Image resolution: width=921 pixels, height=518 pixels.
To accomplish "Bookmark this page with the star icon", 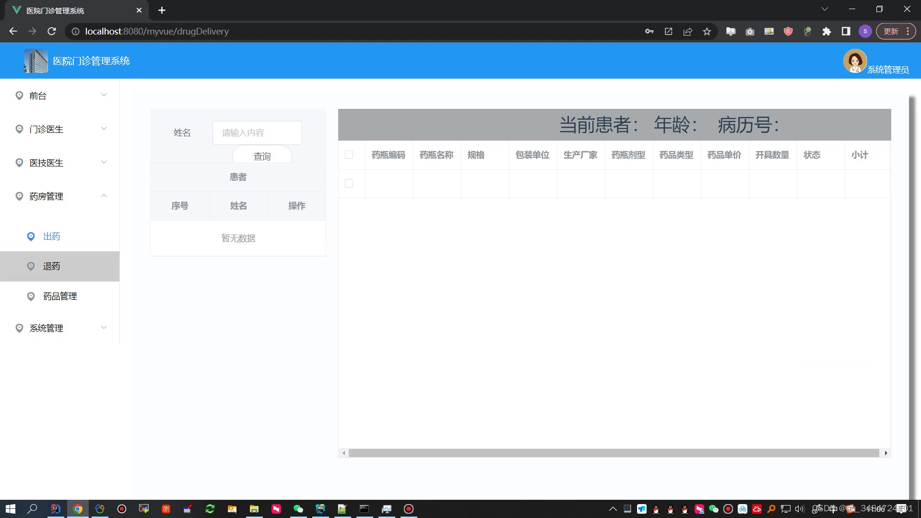I will 707,32.
